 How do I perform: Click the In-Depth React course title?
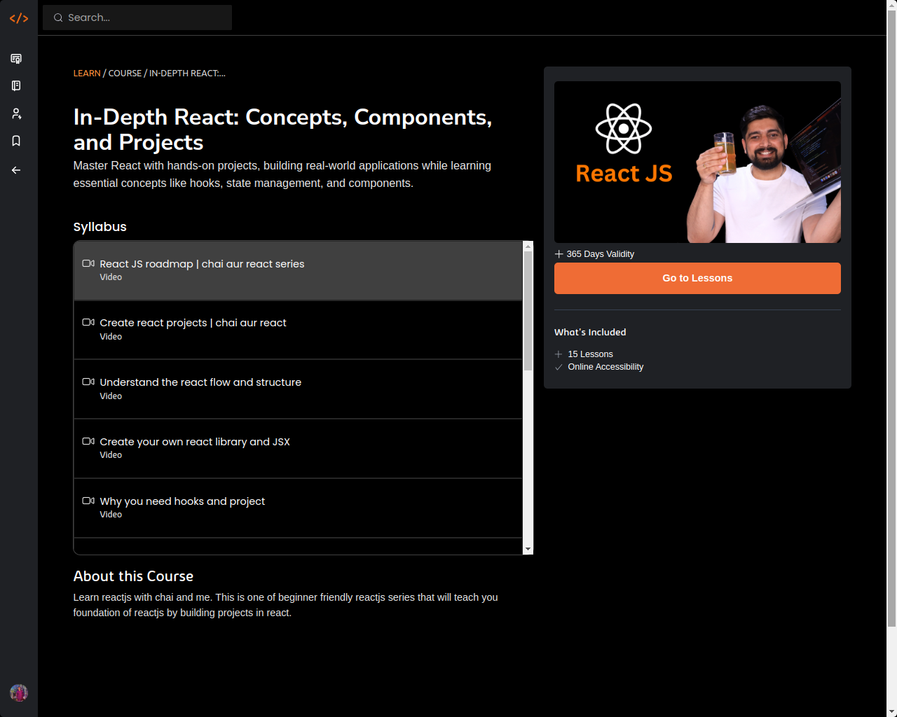283,130
